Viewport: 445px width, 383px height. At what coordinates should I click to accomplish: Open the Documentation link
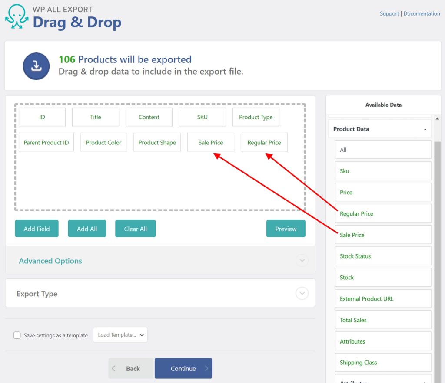[422, 13]
